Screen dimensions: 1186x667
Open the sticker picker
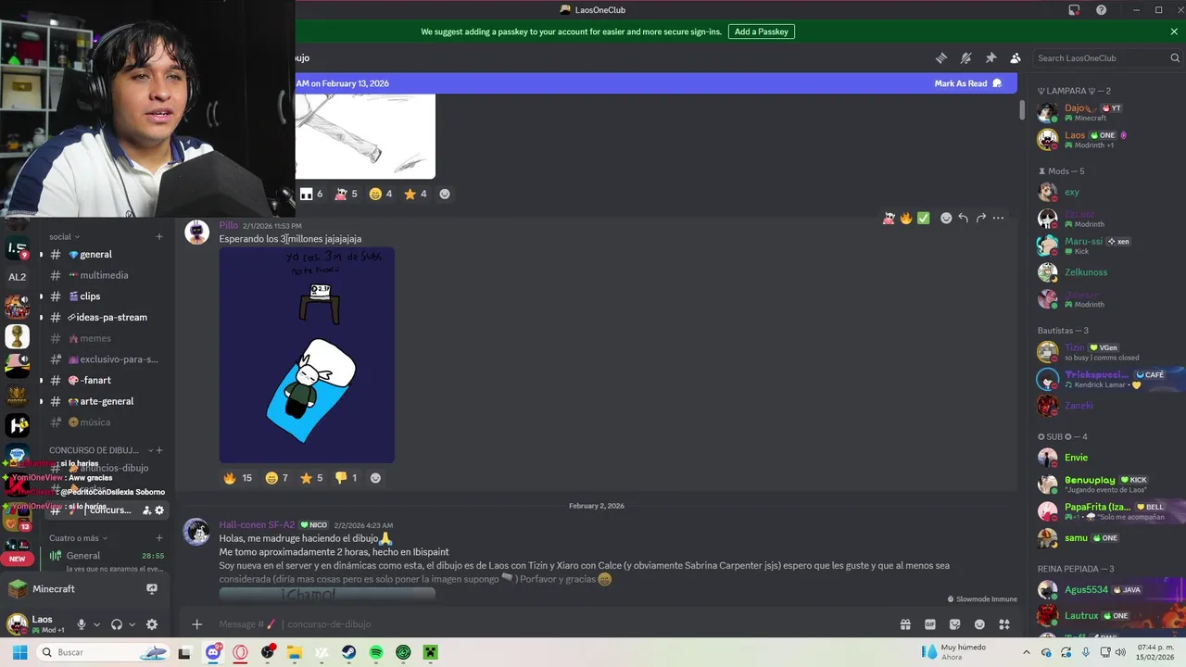(x=954, y=624)
